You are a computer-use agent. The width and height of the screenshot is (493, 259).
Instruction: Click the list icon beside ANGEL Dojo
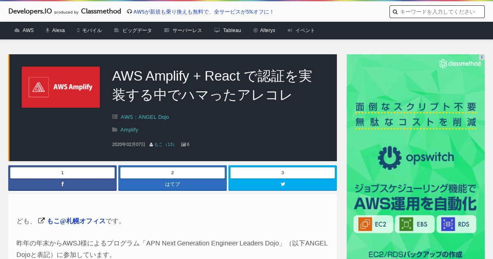pyautogui.click(x=115, y=117)
